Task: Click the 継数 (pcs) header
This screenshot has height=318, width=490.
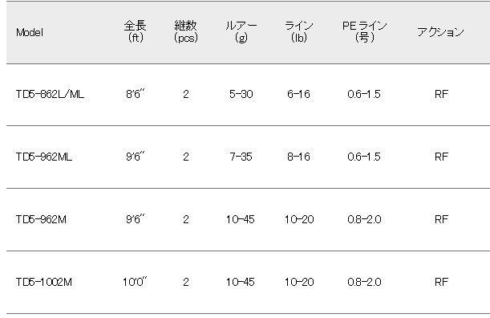Action: pos(186,31)
